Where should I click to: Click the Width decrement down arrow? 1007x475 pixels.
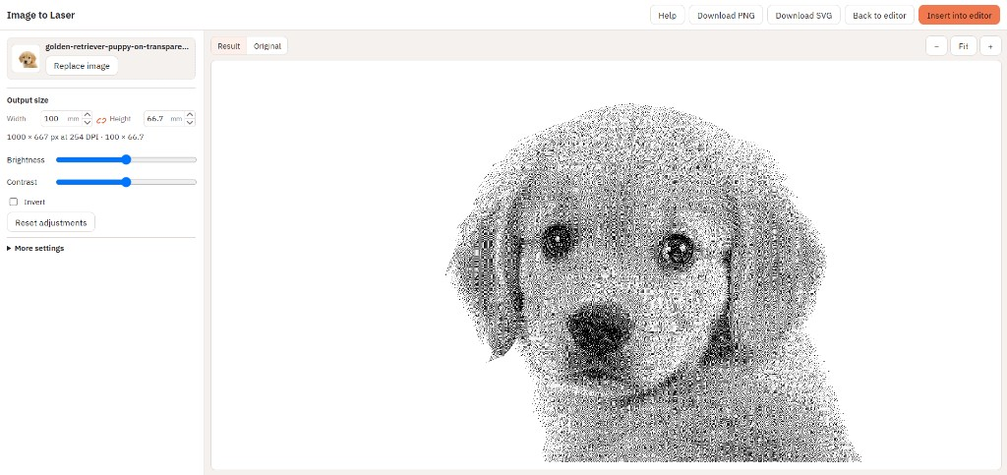coord(88,122)
